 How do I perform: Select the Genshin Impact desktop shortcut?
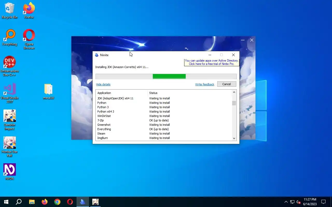pyautogui.click(x=10, y=120)
